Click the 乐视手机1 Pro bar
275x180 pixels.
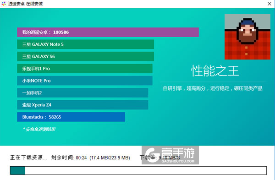pos(85,69)
